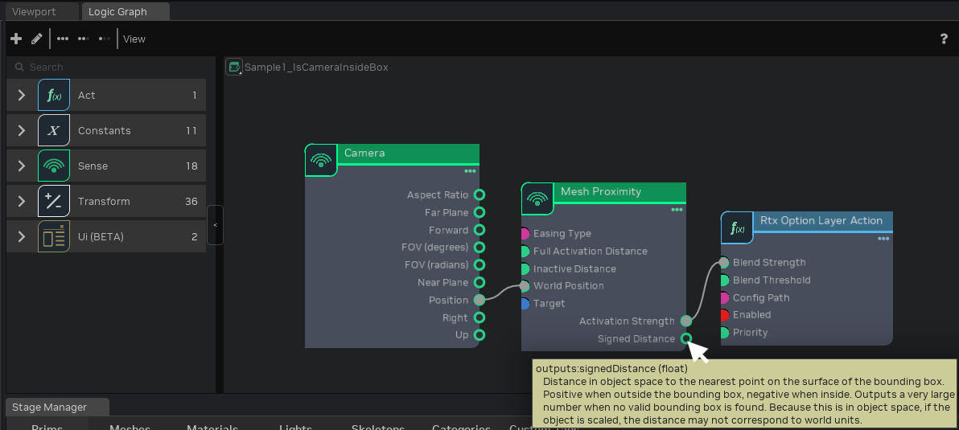
Task: Click the Mesh Proximity node sense icon
Action: [537, 199]
